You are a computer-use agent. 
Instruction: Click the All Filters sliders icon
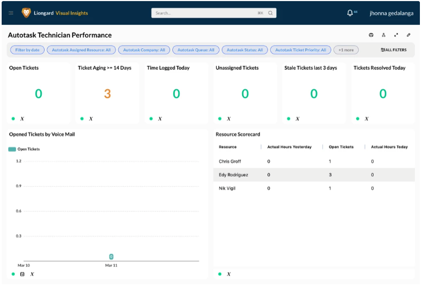(383, 50)
